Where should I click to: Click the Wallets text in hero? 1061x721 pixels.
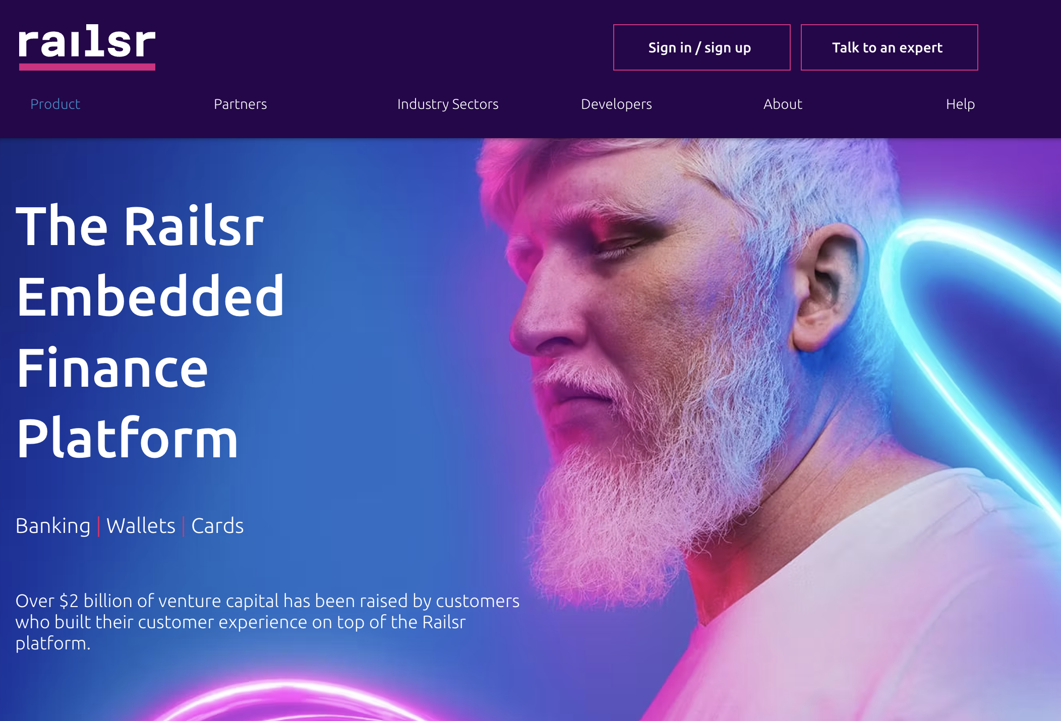[x=141, y=526]
